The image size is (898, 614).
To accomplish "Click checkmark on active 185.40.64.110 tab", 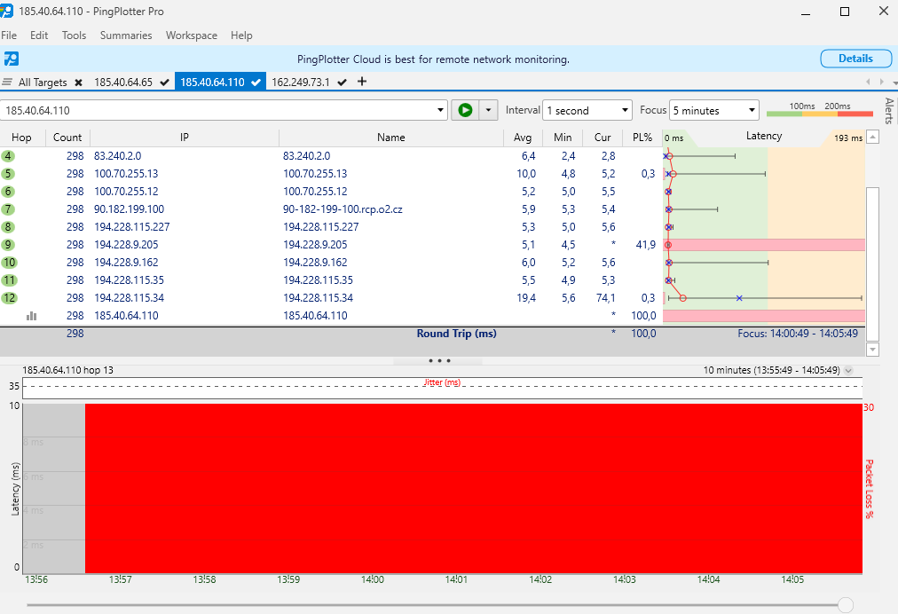I will click(256, 83).
